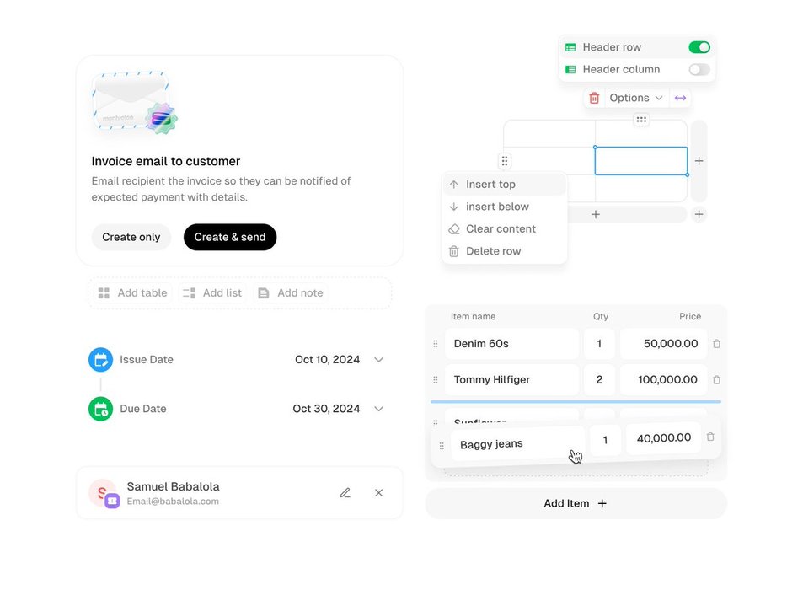
Task: Delete the Tommy Hilfiger item row
Action: pos(717,380)
